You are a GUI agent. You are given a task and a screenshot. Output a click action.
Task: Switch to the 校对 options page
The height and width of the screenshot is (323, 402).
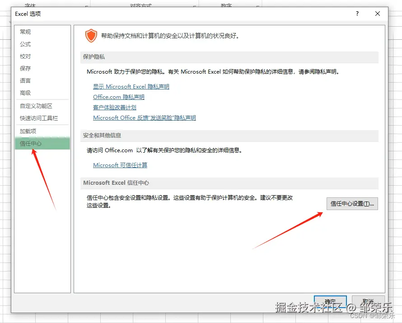pyautogui.click(x=25, y=56)
